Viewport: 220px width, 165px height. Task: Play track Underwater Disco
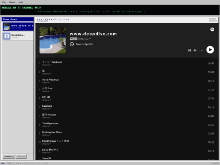(127, 134)
